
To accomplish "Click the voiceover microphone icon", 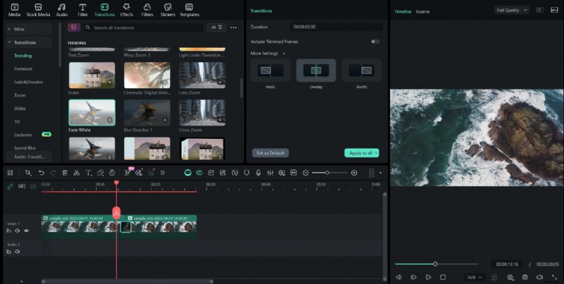I will point(259,173).
